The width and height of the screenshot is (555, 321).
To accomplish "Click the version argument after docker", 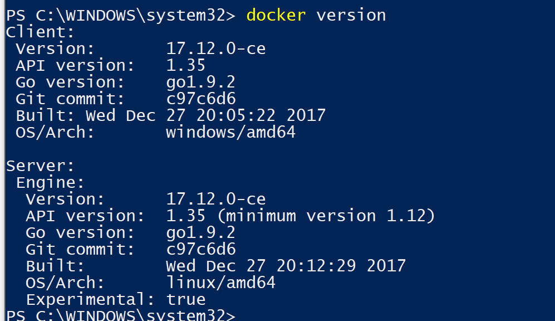I will [351, 15].
